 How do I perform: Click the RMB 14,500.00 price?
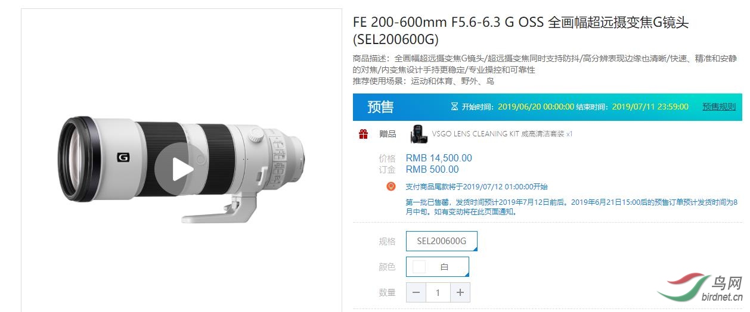(x=438, y=158)
